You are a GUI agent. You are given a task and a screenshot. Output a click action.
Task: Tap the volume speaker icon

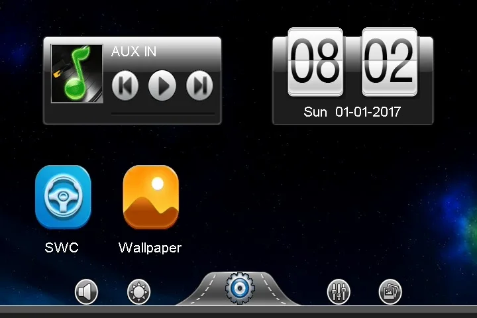[x=86, y=291]
